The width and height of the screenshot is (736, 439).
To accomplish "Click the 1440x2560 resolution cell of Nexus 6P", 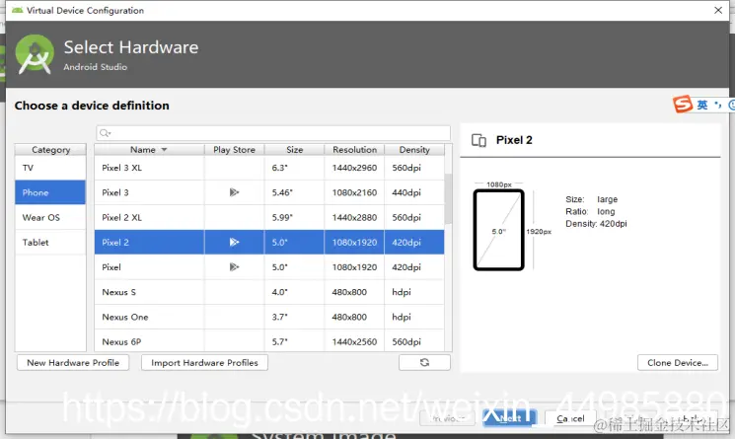I will click(354, 341).
